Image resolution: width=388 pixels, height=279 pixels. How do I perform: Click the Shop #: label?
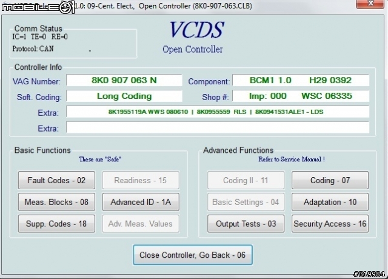(215, 97)
